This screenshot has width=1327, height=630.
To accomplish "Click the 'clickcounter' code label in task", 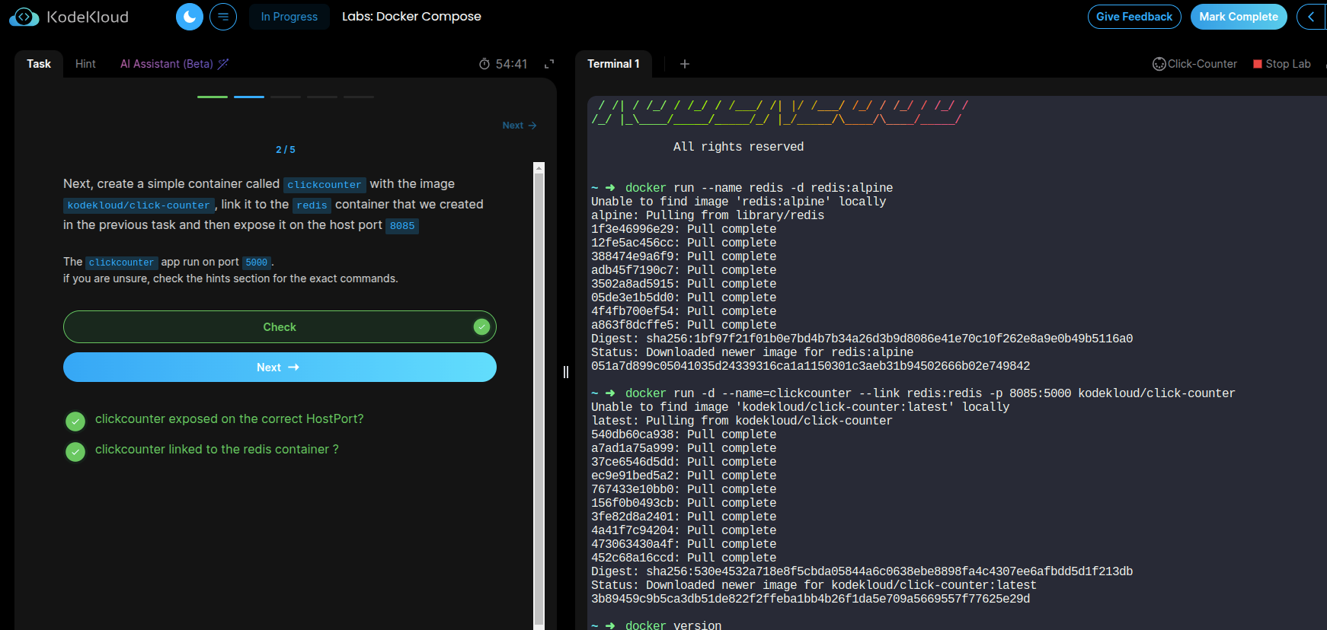I will click(325, 185).
